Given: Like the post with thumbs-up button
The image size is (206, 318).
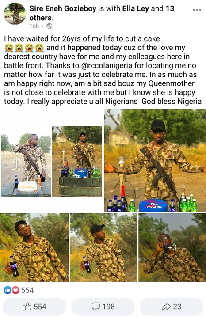Looking at the screenshot, I should pos(34,306).
